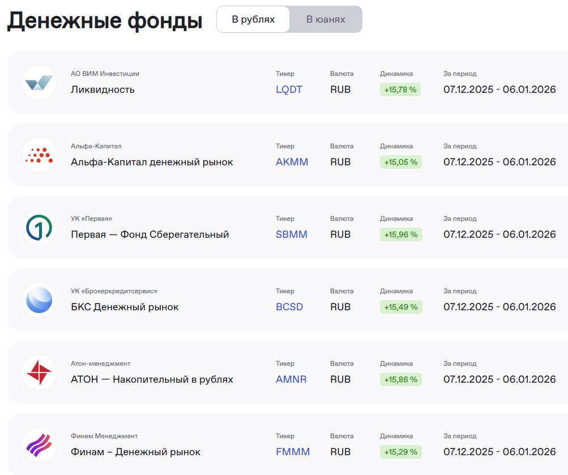
Task: Click the period dates in AMNR row
Action: tap(499, 379)
